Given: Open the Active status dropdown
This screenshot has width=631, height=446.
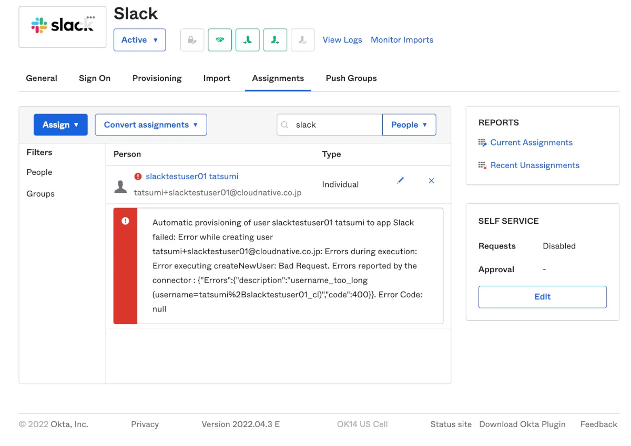Looking at the screenshot, I should [x=139, y=40].
